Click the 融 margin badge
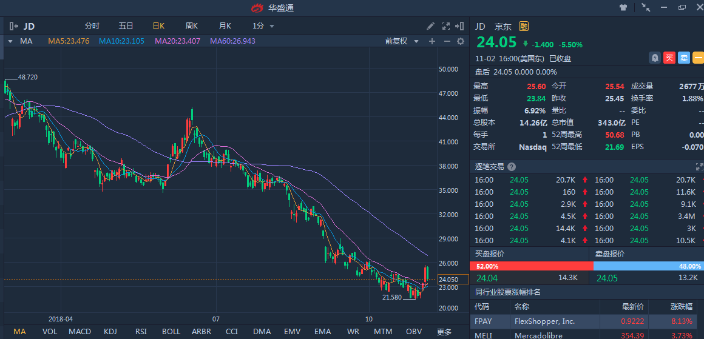 524,27
